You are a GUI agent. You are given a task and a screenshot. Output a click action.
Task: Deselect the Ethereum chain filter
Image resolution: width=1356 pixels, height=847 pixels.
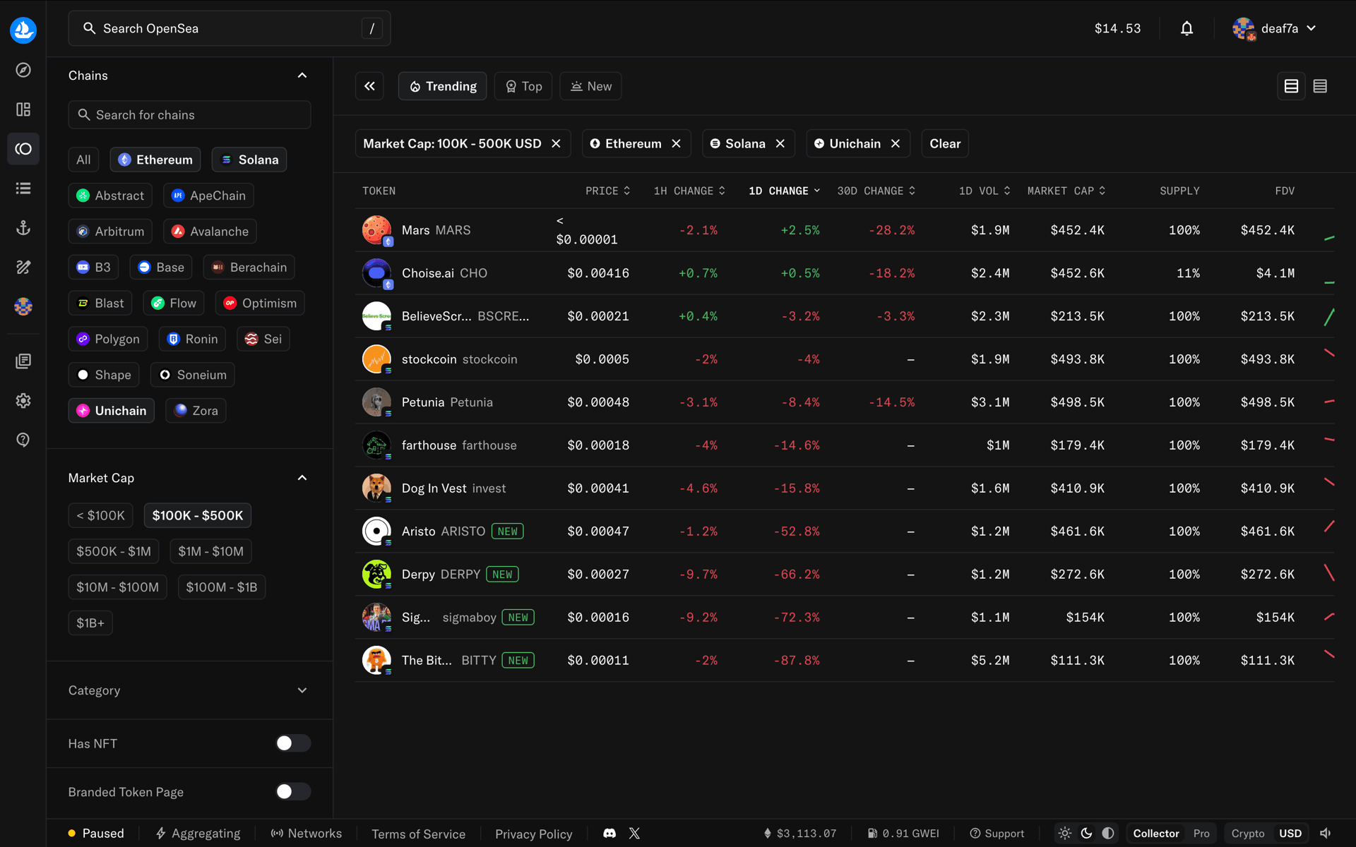pos(155,160)
